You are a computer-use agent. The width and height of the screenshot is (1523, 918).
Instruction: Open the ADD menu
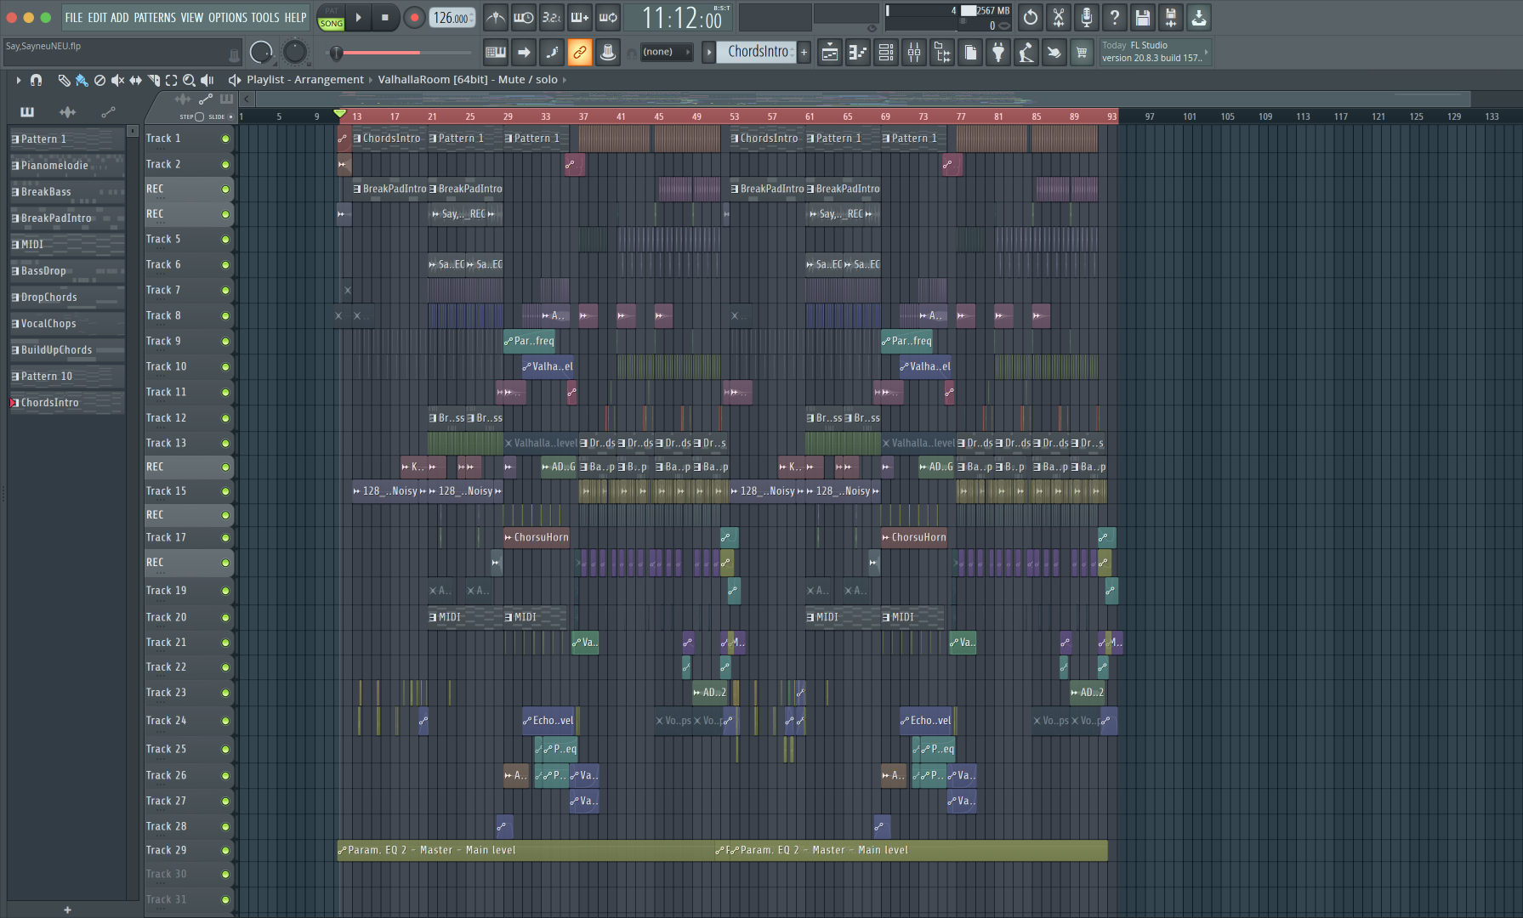pyautogui.click(x=120, y=17)
